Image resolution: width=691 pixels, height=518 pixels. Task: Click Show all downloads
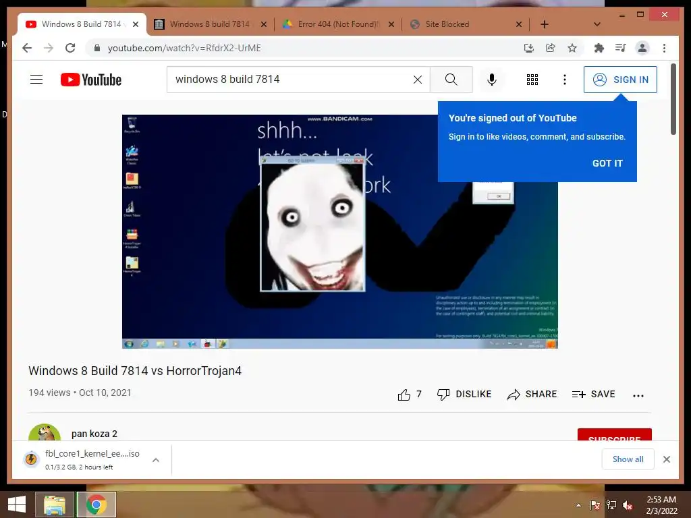coord(628,459)
